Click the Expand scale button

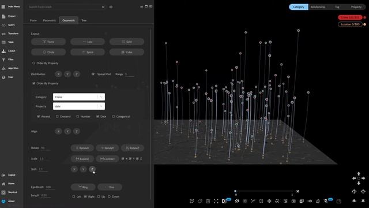coord(82,159)
